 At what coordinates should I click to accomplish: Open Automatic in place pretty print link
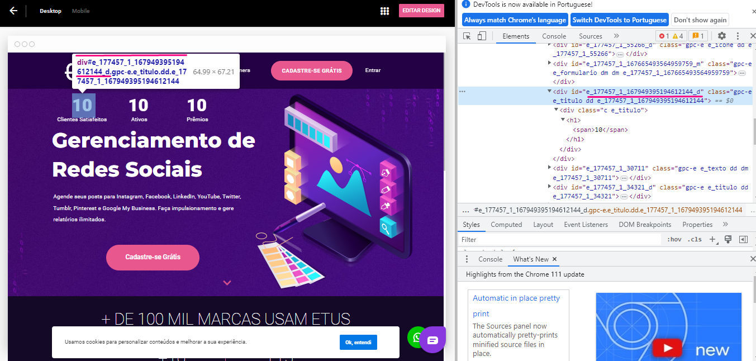516,306
